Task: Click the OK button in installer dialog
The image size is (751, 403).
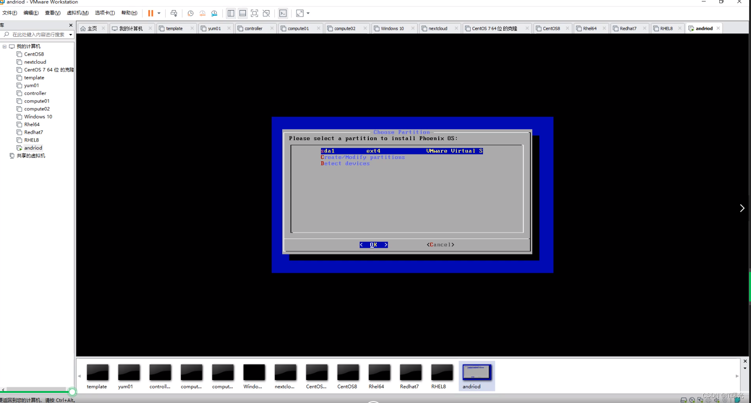Action: (x=373, y=245)
